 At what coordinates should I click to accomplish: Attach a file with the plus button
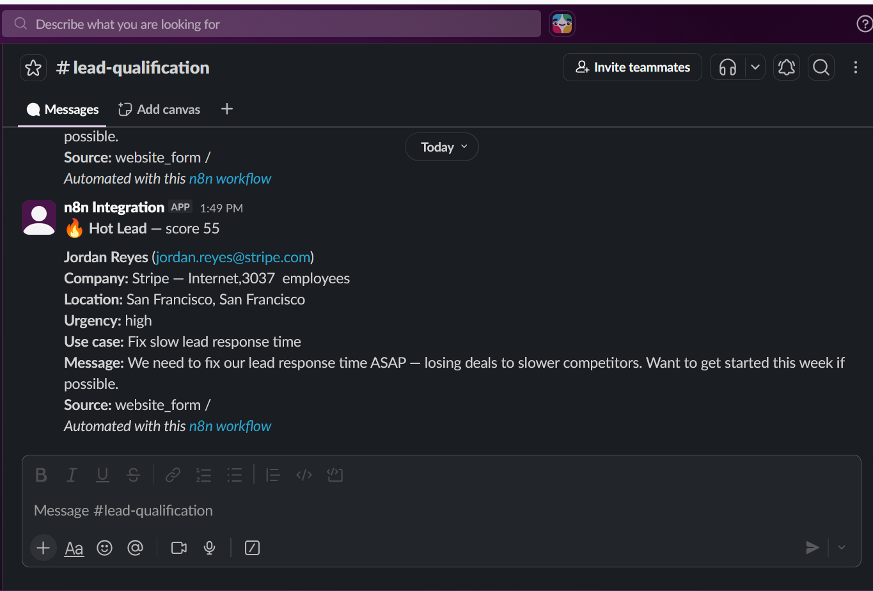pos(43,548)
